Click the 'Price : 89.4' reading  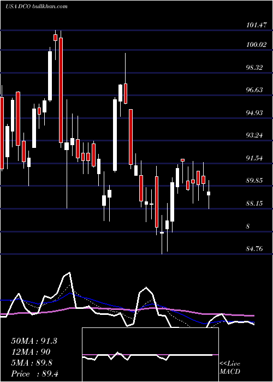pos(34,374)
